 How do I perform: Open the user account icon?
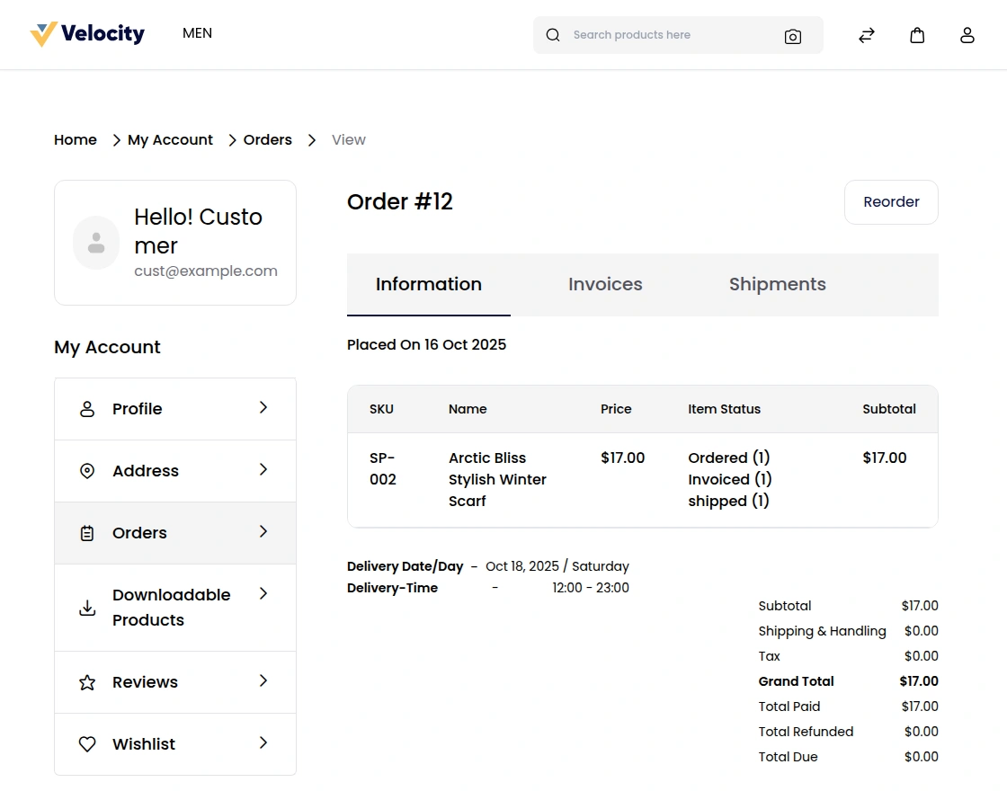(x=967, y=35)
